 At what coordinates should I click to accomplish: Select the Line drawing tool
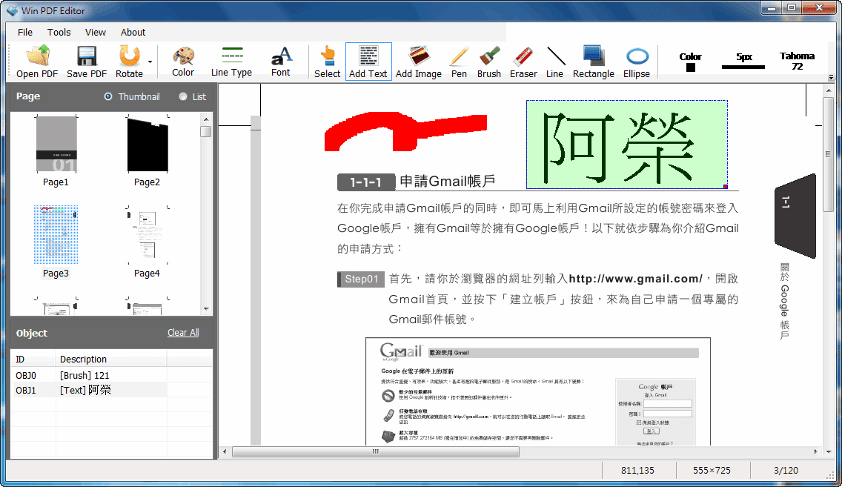point(556,62)
